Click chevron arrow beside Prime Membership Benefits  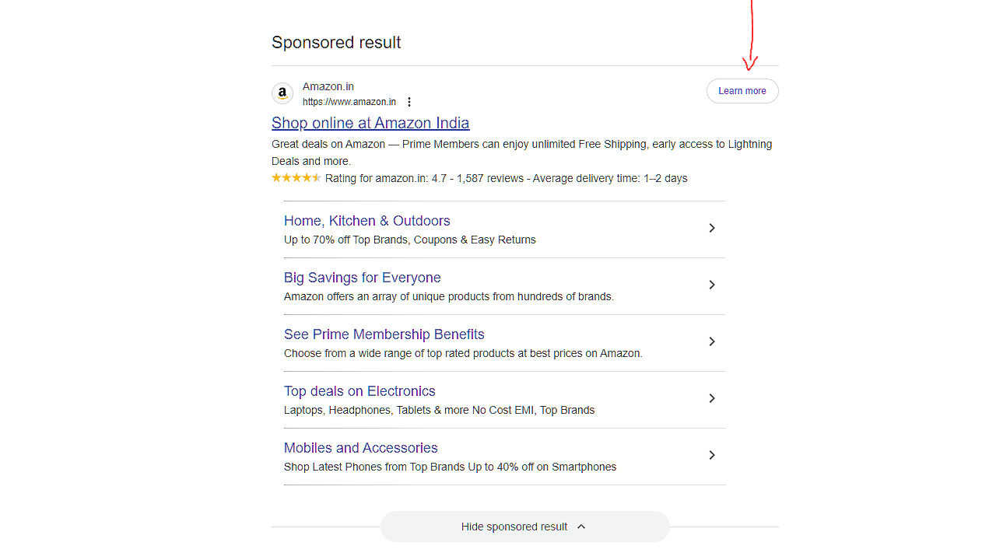click(711, 341)
